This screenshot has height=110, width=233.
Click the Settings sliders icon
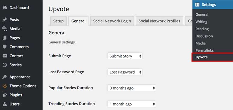[x=197, y=5]
